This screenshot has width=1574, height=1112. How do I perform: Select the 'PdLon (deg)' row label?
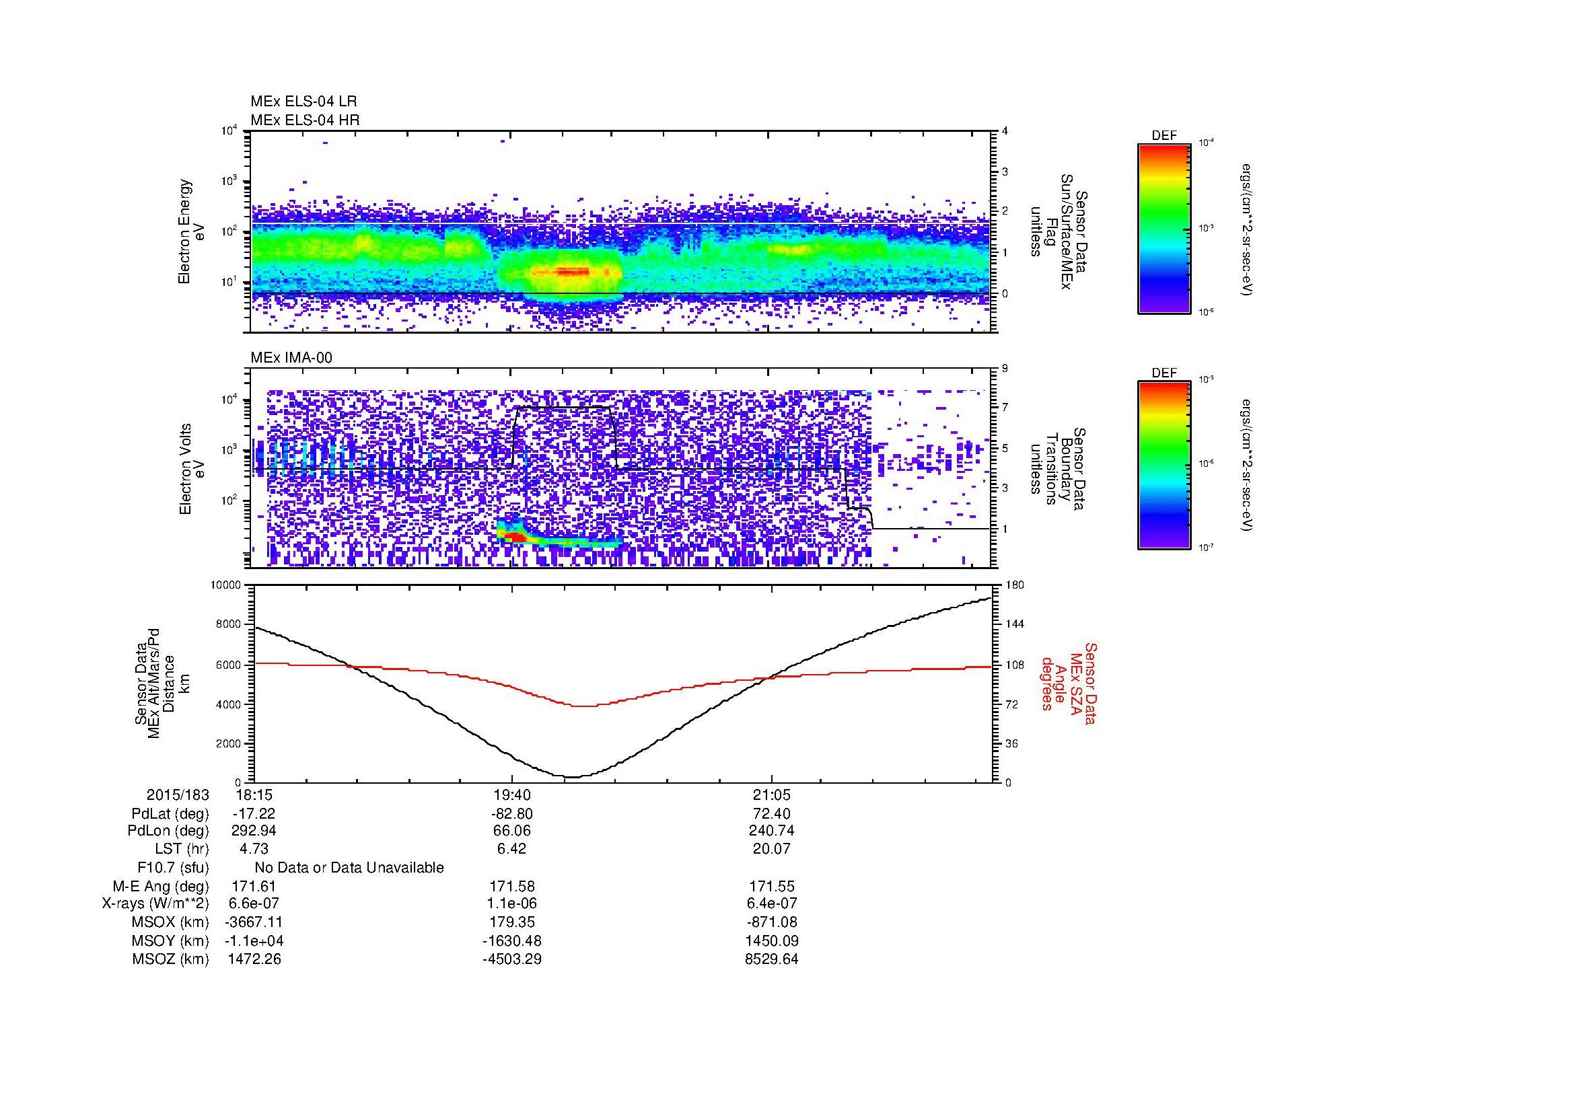click(169, 831)
